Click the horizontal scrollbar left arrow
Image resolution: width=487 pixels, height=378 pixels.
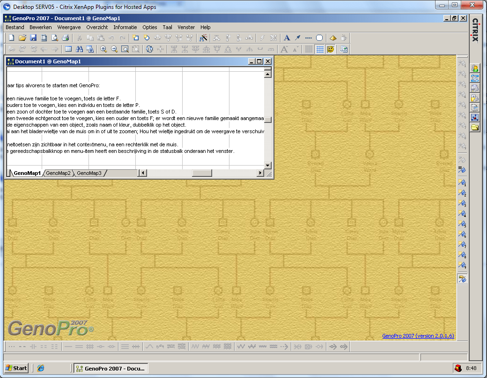143,173
